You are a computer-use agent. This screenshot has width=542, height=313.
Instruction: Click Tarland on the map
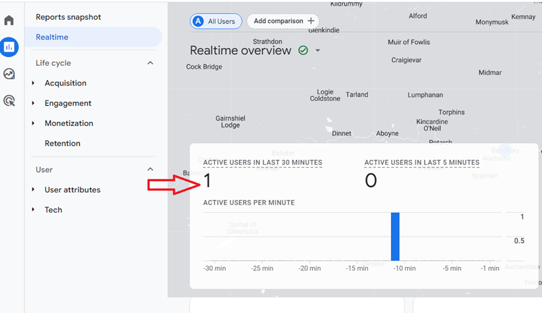pyautogui.click(x=357, y=95)
